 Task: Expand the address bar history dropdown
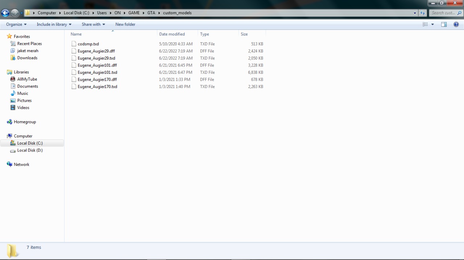pos(415,13)
